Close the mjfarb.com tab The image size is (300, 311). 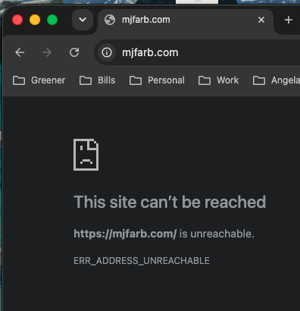point(261,20)
